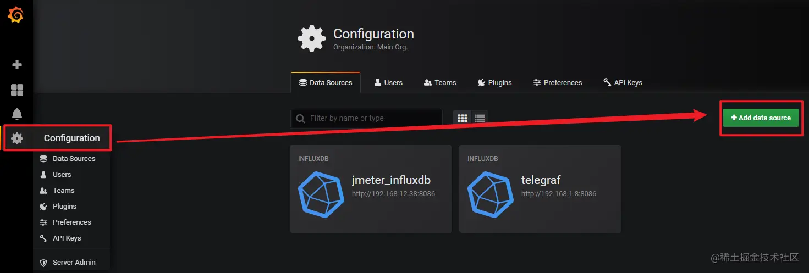The width and height of the screenshot is (809, 273).
Task: Click Data Sources database icon in submenu
Action: click(x=43, y=159)
